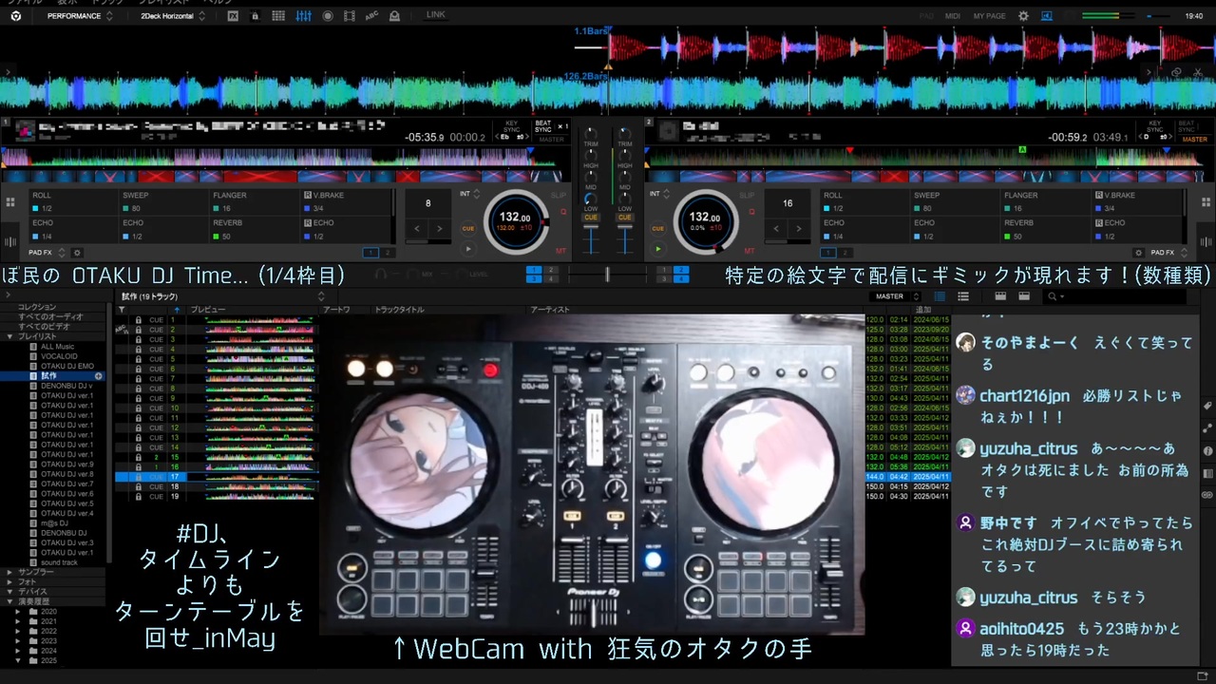Click the LINK button in top bar

tap(436, 15)
